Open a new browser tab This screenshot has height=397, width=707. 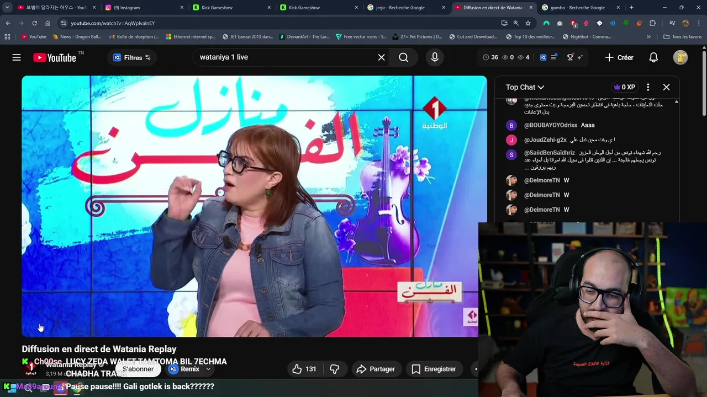631,8
